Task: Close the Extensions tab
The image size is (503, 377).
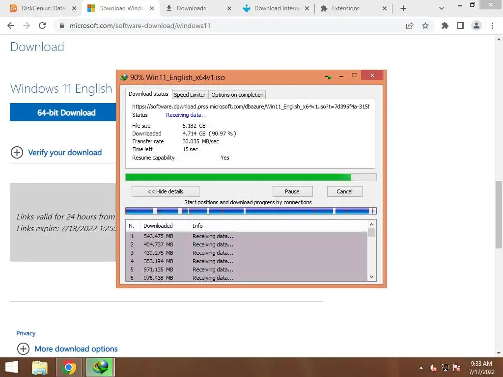Action: 385,9
